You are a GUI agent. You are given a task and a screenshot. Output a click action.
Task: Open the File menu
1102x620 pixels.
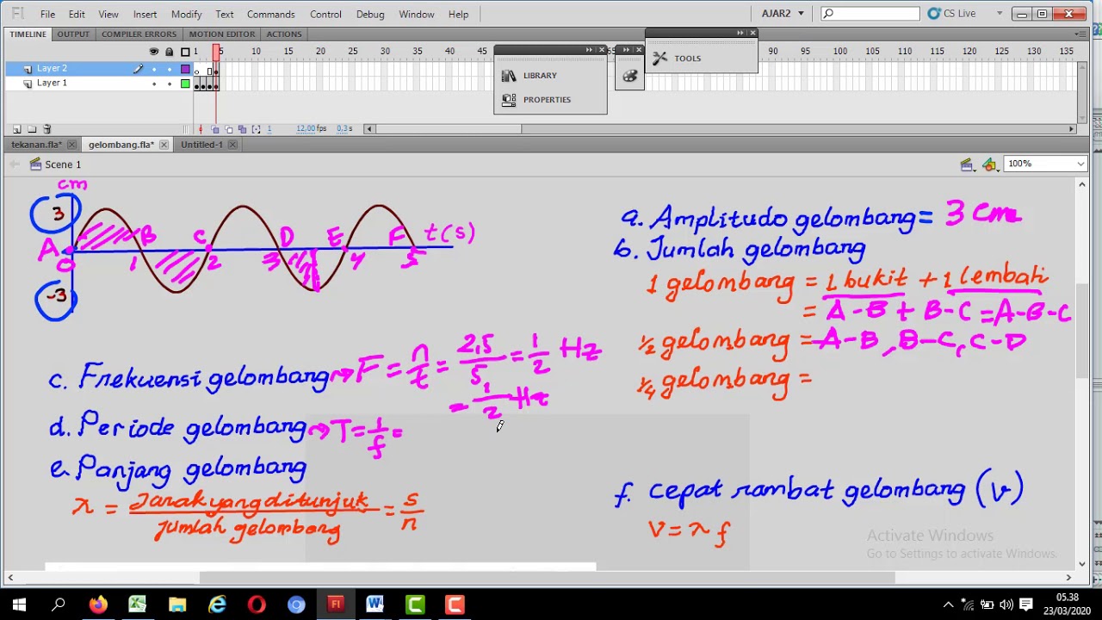[47, 14]
